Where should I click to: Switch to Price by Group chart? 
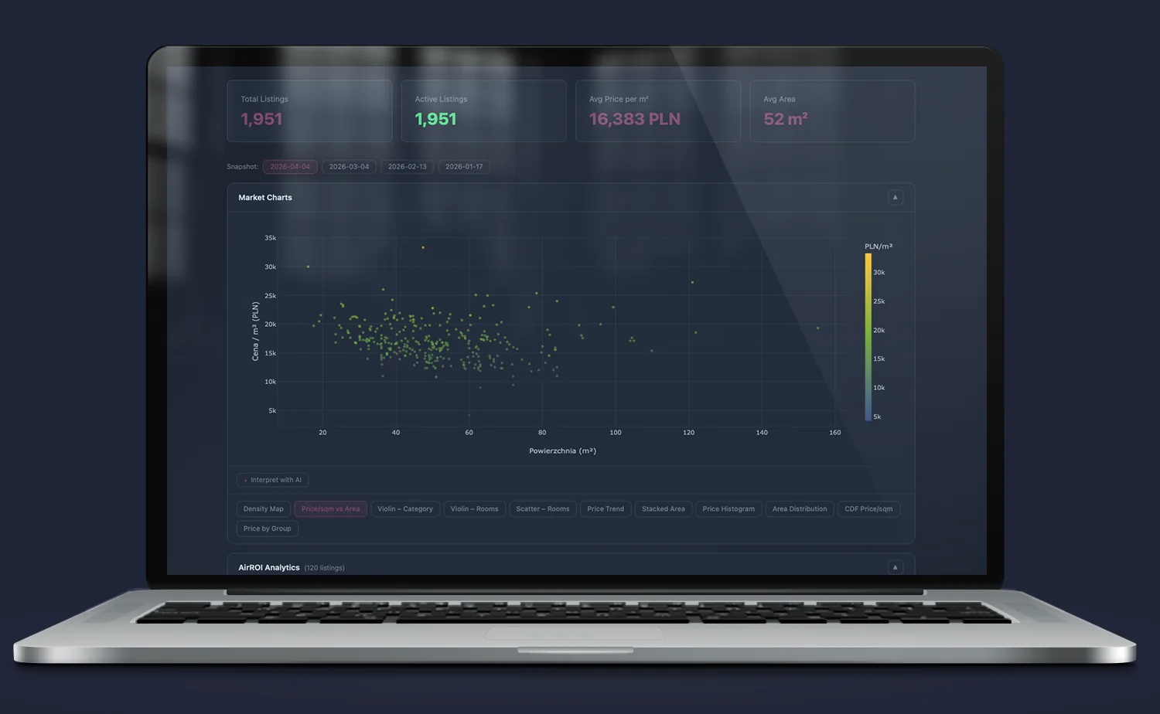(x=268, y=529)
